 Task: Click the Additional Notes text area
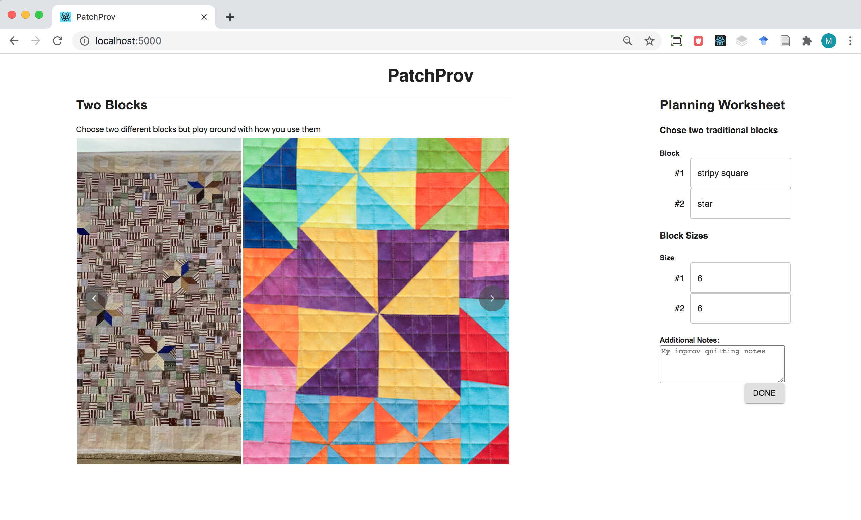[x=722, y=364]
